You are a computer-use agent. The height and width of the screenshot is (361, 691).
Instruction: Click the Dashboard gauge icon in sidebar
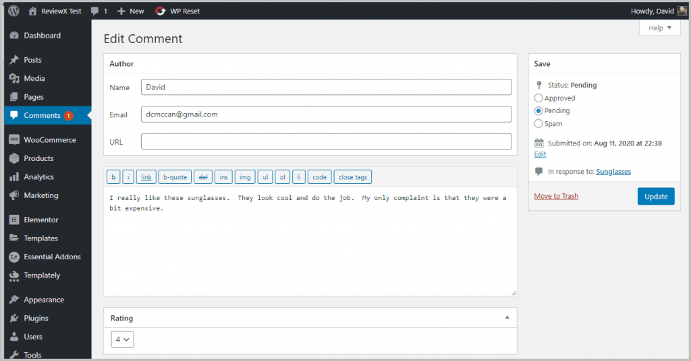click(x=14, y=36)
